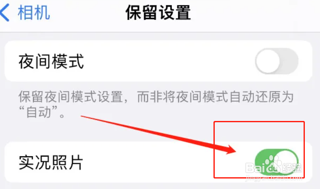Click the gray track of 夜间模式 switch
The image size is (320, 189).
(x=290, y=61)
